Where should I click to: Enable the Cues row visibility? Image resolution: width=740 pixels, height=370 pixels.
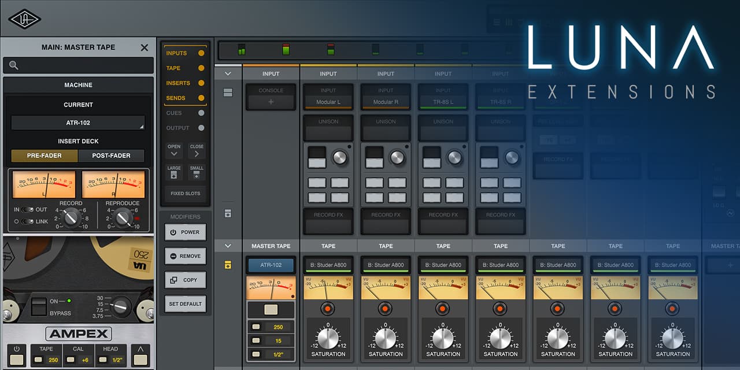tap(185, 113)
